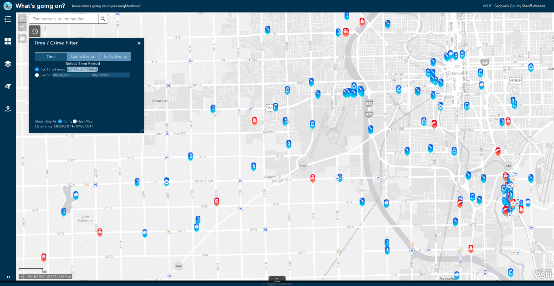Click the Find address or intersection field

pos(64,19)
